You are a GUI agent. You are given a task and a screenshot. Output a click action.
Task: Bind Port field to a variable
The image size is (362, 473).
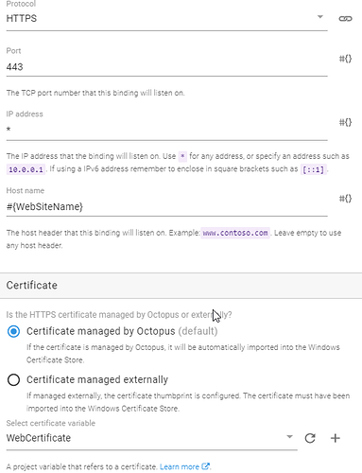pos(345,59)
